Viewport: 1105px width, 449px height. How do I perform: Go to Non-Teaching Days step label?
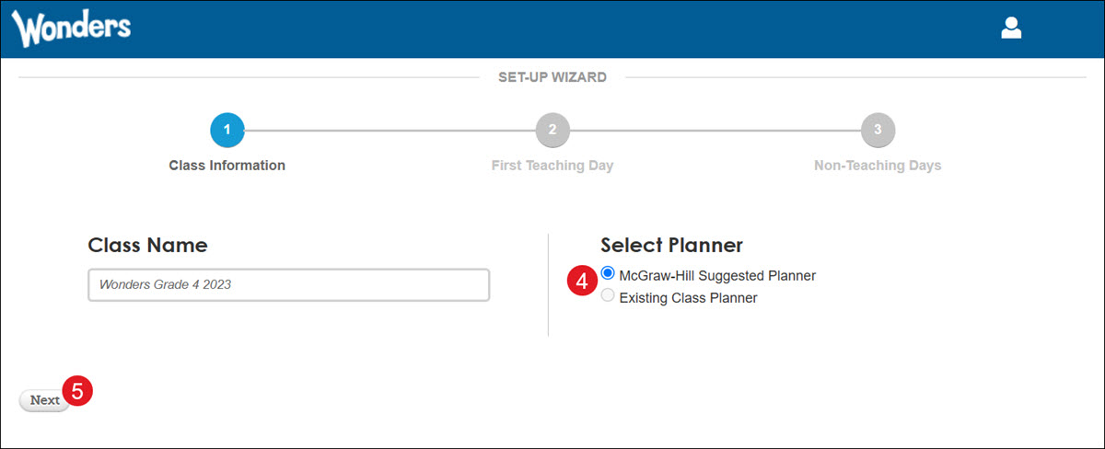(878, 166)
